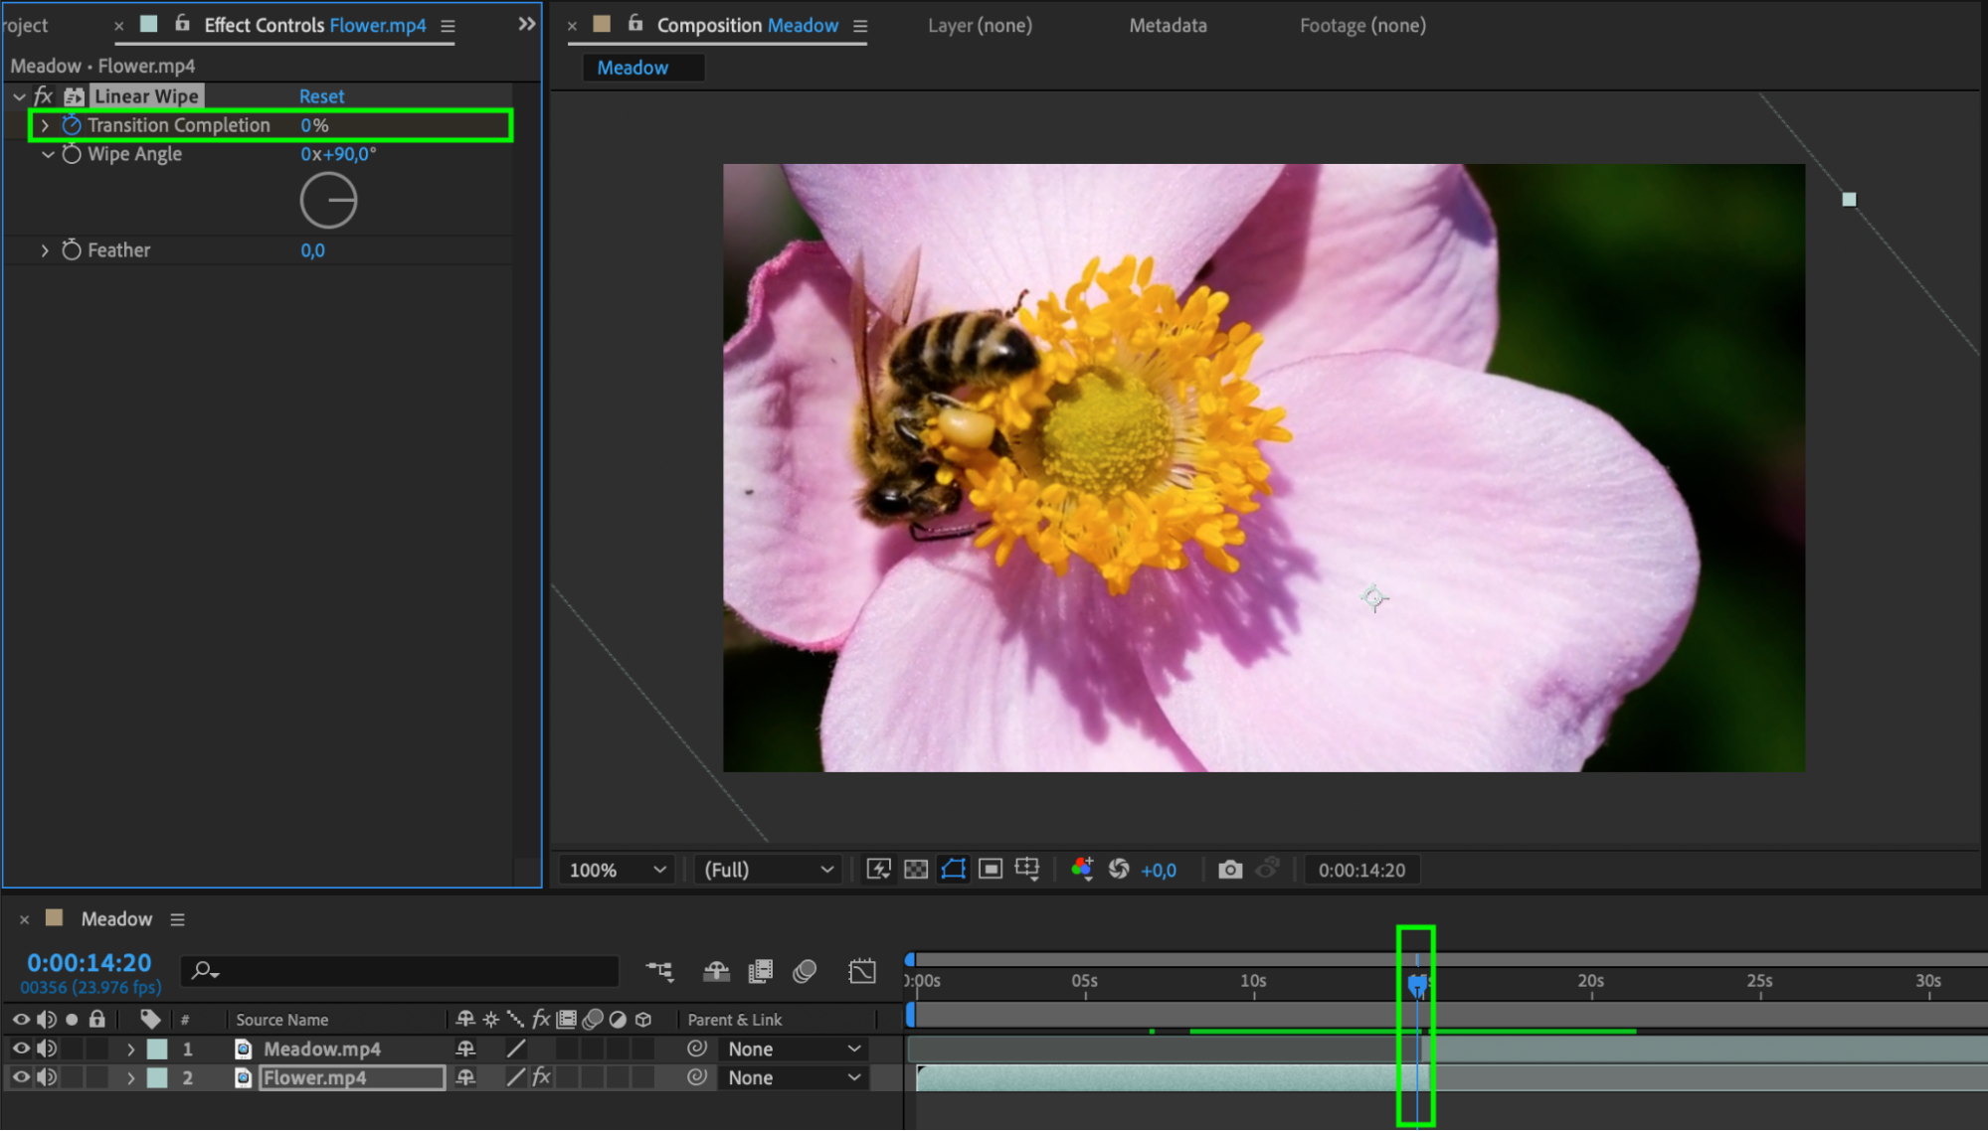Toggle mask and shape path visibility
The image size is (1988, 1131).
click(x=953, y=870)
